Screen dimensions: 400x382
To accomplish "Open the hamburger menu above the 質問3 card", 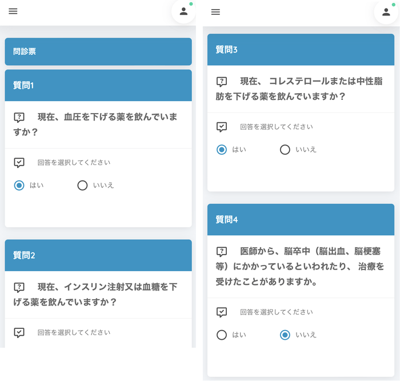I will tap(215, 12).
